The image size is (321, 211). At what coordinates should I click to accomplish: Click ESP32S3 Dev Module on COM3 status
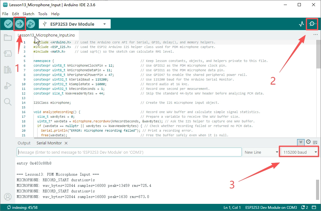pos(271,207)
